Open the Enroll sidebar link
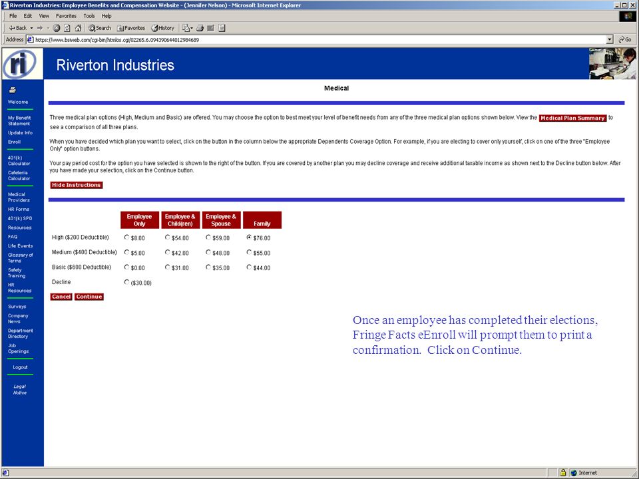Image resolution: width=639 pixels, height=479 pixels. pyautogui.click(x=14, y=142)
